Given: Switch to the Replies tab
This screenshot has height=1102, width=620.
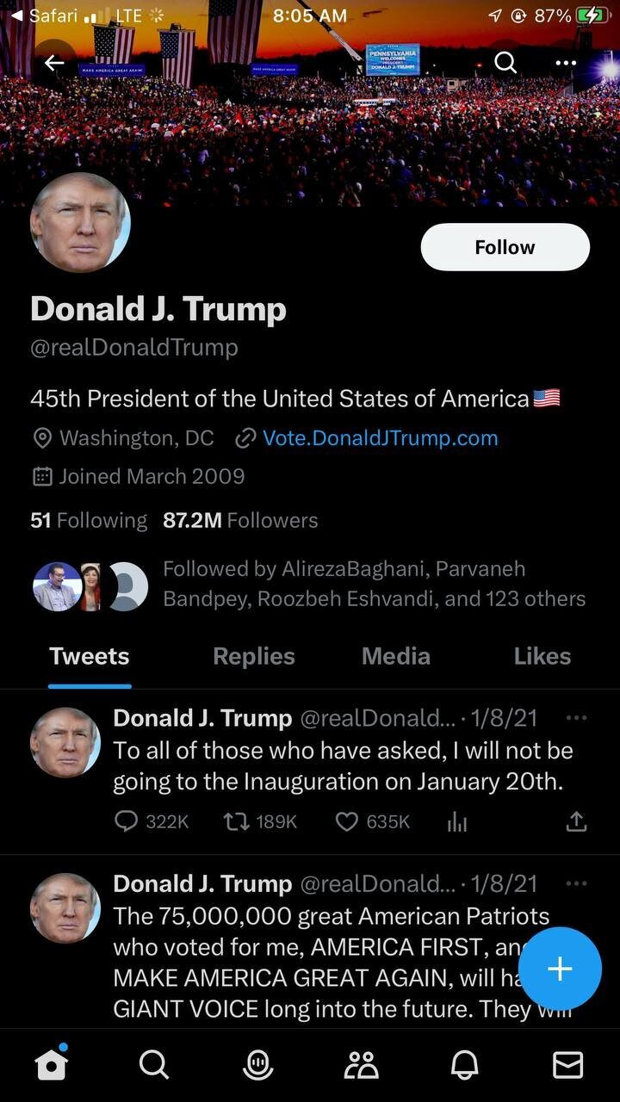Looking at the screenshot, I should pyautogui.click(x=254, y=656).
